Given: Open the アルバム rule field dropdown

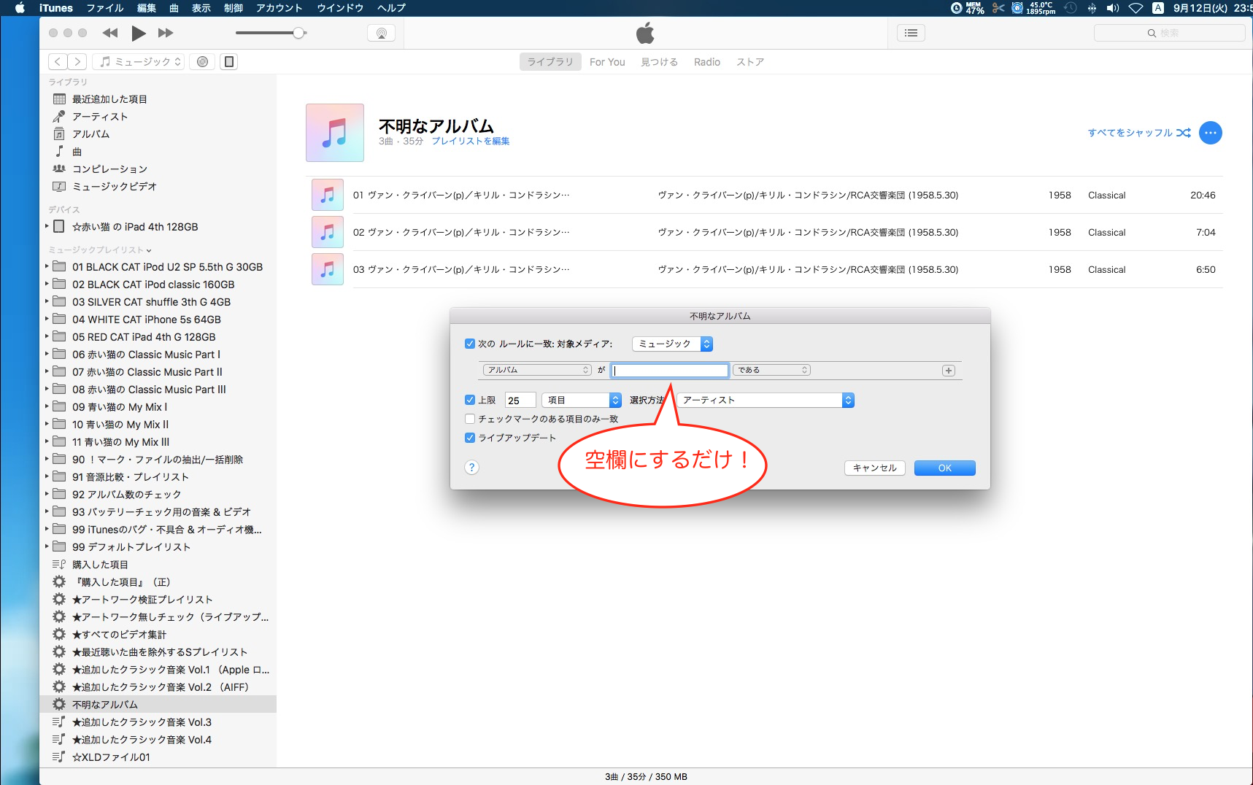Looking at the screenshot, I should tap(537, 371).
